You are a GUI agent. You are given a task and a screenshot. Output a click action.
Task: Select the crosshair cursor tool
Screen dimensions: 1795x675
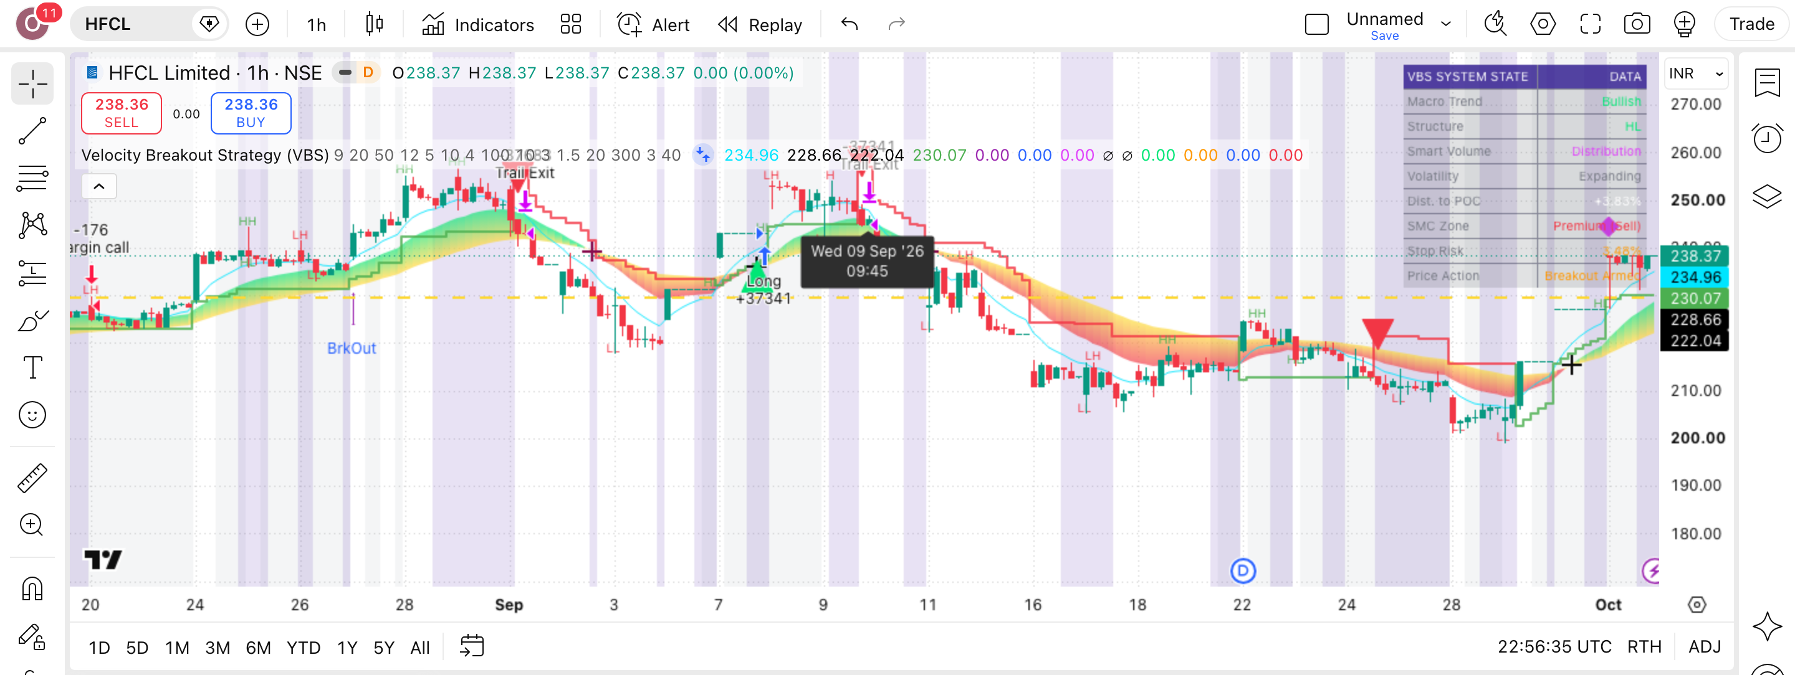coord(32,84)
